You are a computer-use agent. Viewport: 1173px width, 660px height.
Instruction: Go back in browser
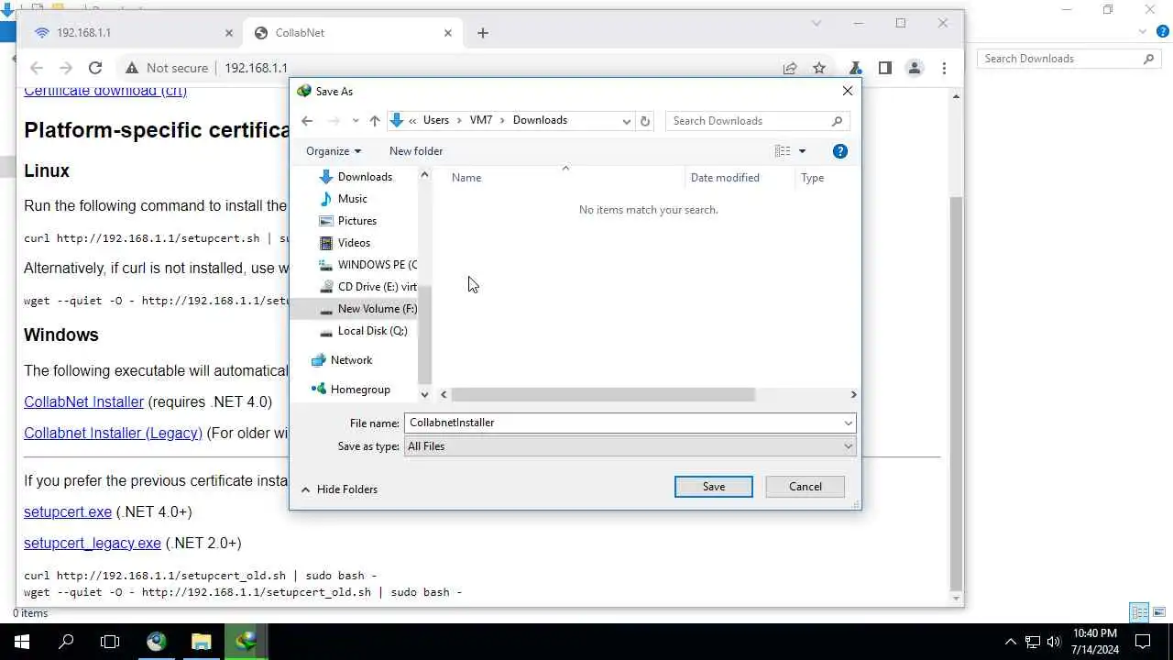[37, 68]
